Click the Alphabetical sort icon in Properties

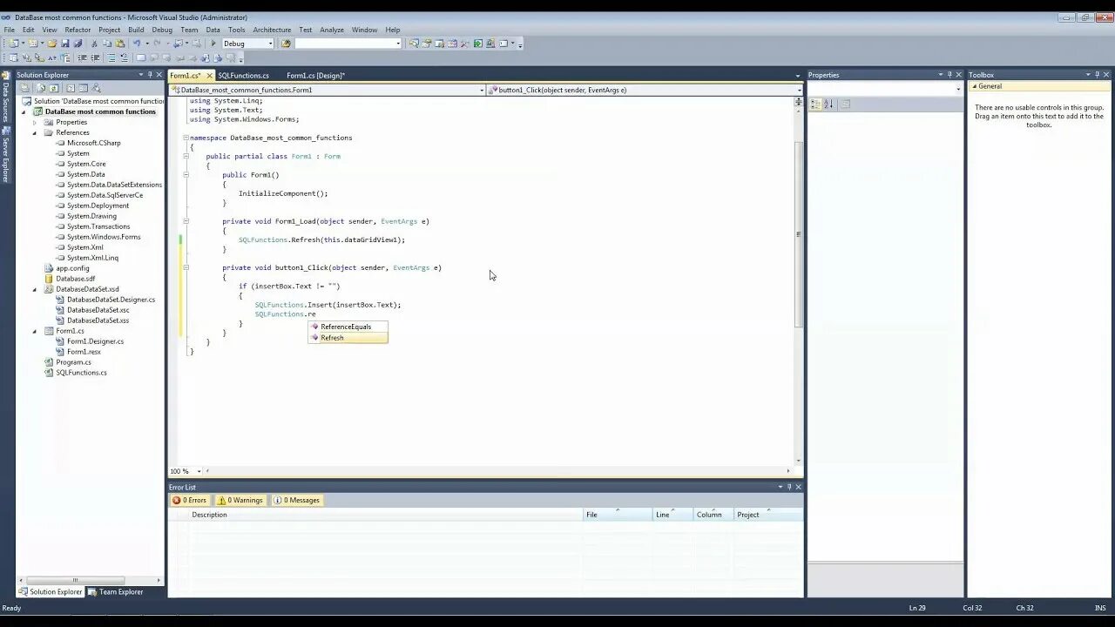tap(828, 104)
